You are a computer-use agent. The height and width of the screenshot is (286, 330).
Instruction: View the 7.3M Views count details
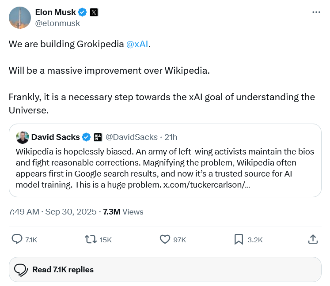pos(123,212)
